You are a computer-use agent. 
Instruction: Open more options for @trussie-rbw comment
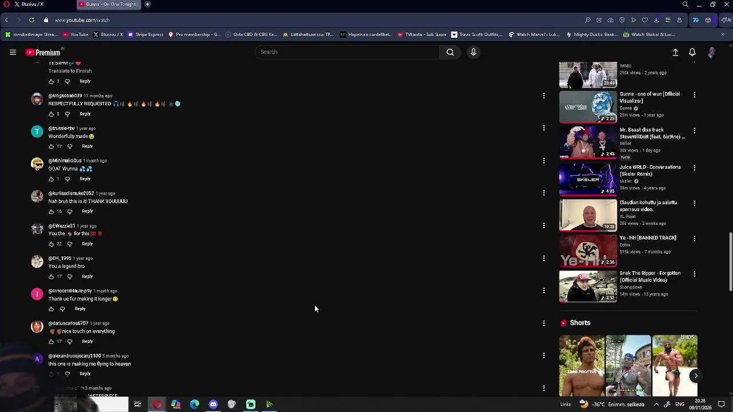point(543,128)
